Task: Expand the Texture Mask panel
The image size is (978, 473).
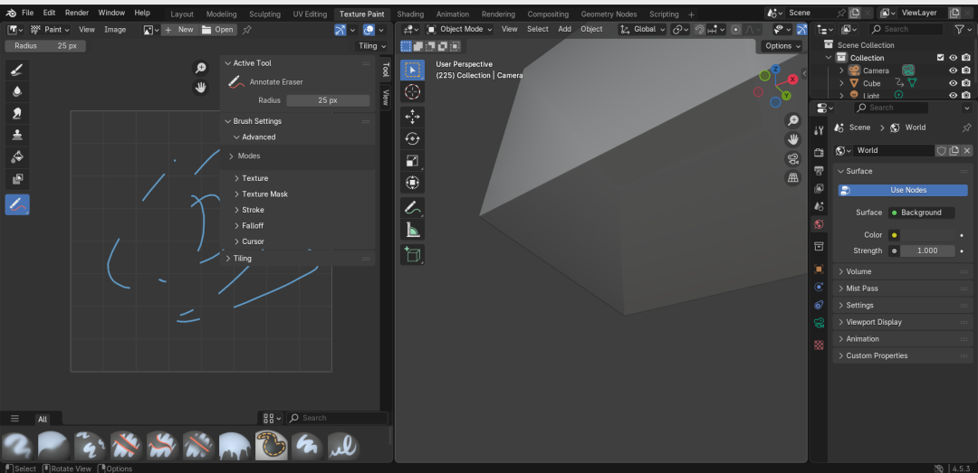Action: (x=265, y=194)
